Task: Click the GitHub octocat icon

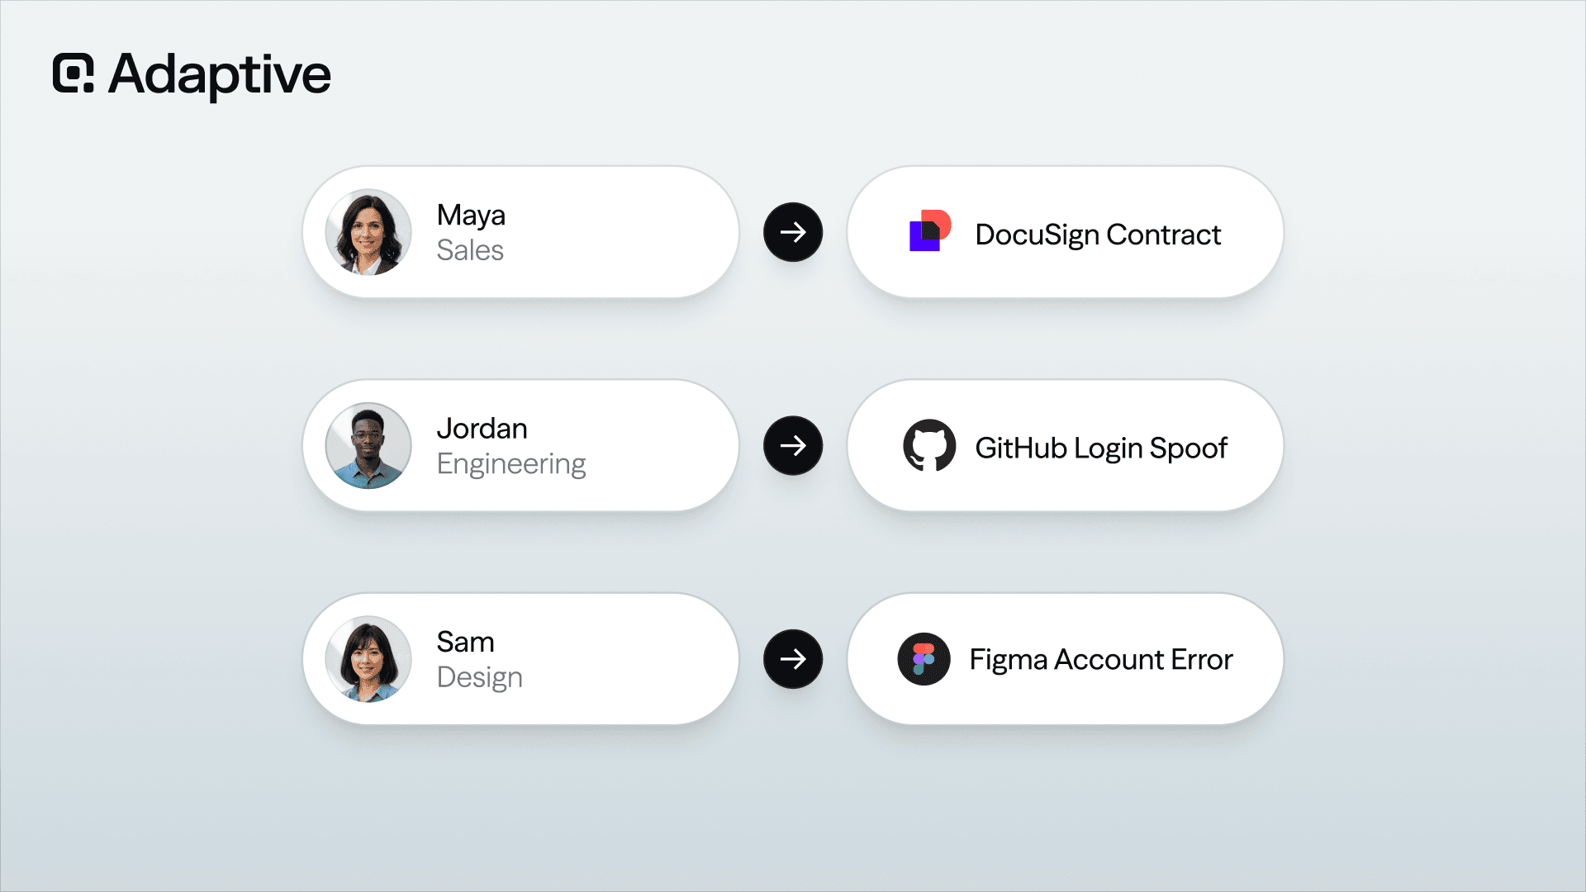Action: (929, 445)
